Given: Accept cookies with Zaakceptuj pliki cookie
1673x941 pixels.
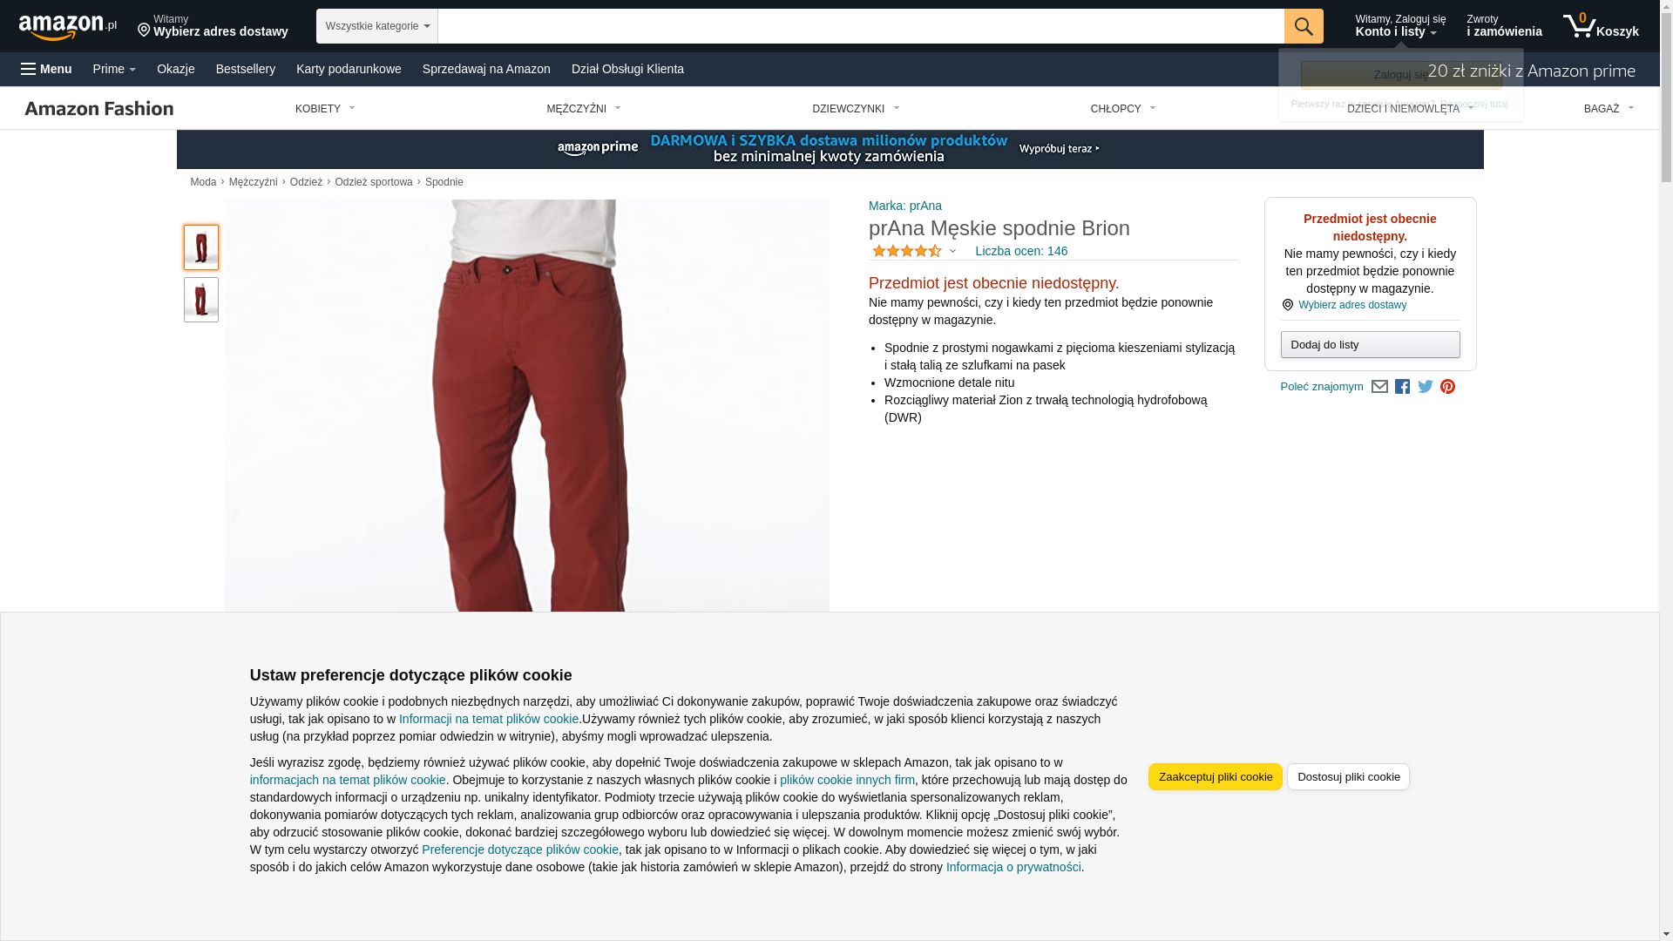Looking at the screenshot, I should pyautogui.click(x=1215, y=777).
